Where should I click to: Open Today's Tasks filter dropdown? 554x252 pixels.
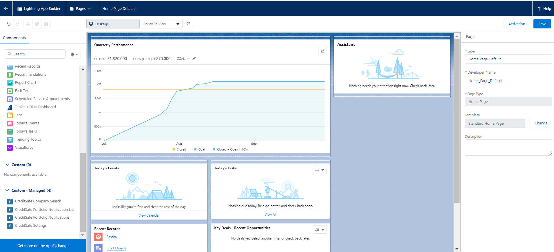click(320, 170)
